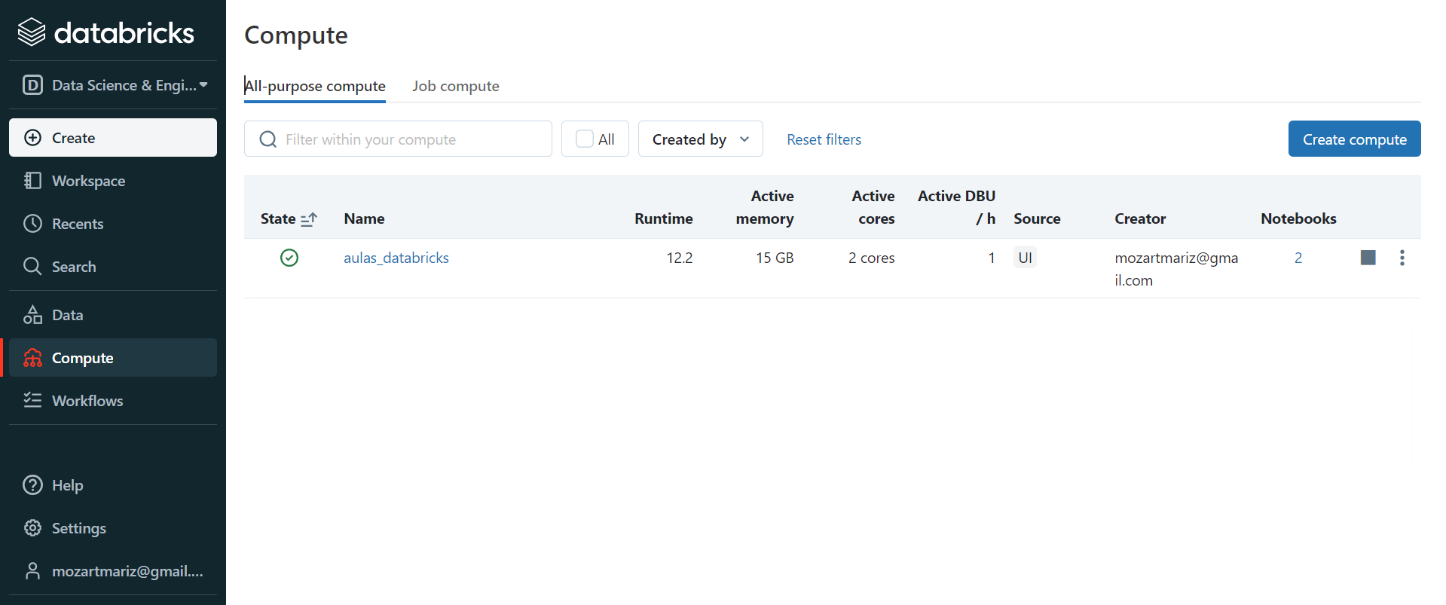Stop the aulas_databricks cluster with square icon
1446x605 pixels.
coord(1368,258)
